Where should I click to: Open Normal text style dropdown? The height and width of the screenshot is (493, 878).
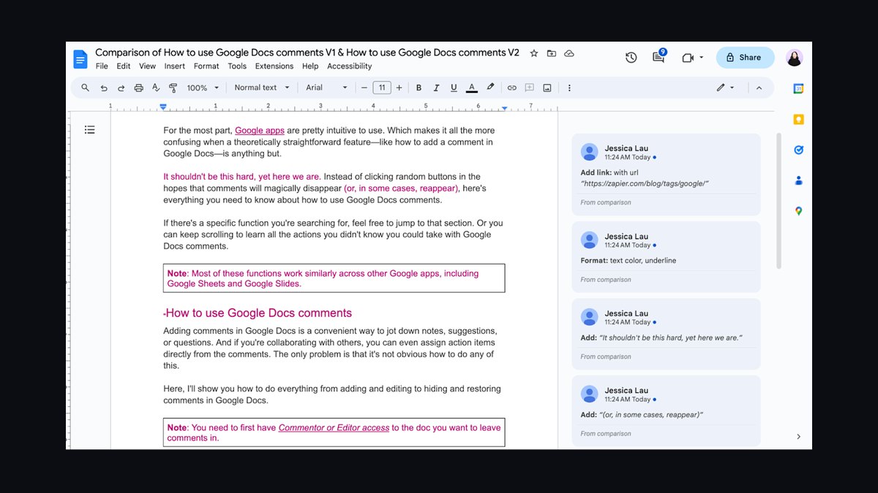(262, 88)
